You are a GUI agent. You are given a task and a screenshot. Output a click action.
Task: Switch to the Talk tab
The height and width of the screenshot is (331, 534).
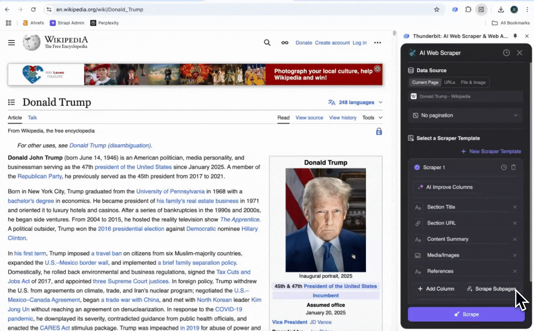click(32, 118)
